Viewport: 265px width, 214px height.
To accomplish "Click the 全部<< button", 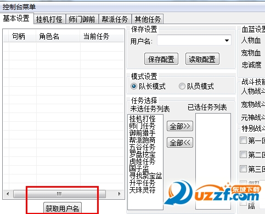I will [x=180, y=143].
